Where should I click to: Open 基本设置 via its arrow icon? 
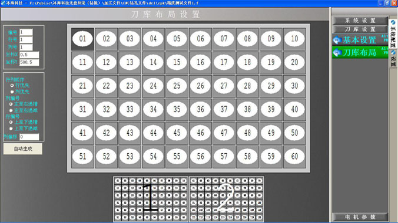pyautogui.click(x=337, y=40)
